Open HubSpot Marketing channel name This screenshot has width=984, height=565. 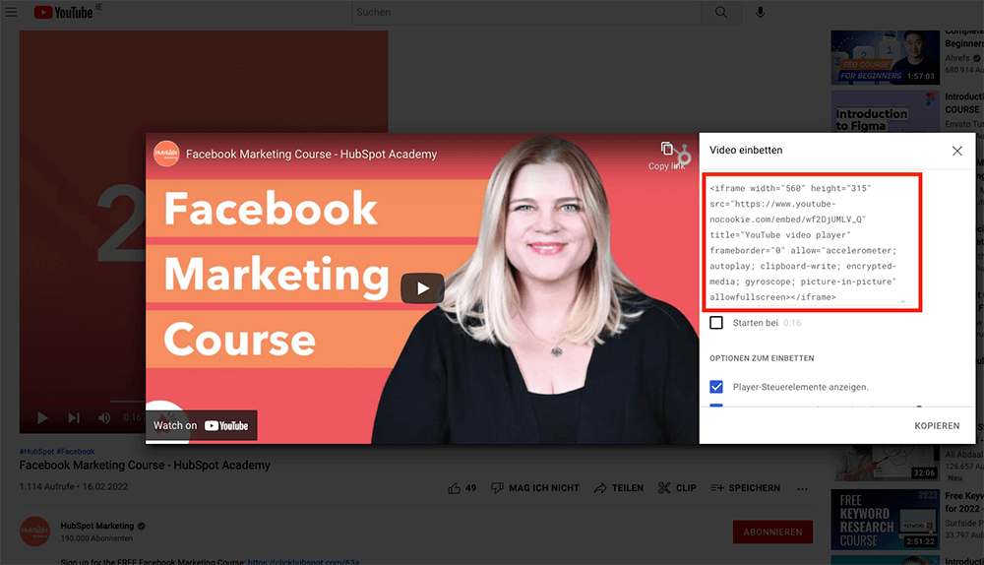(97, 526)
